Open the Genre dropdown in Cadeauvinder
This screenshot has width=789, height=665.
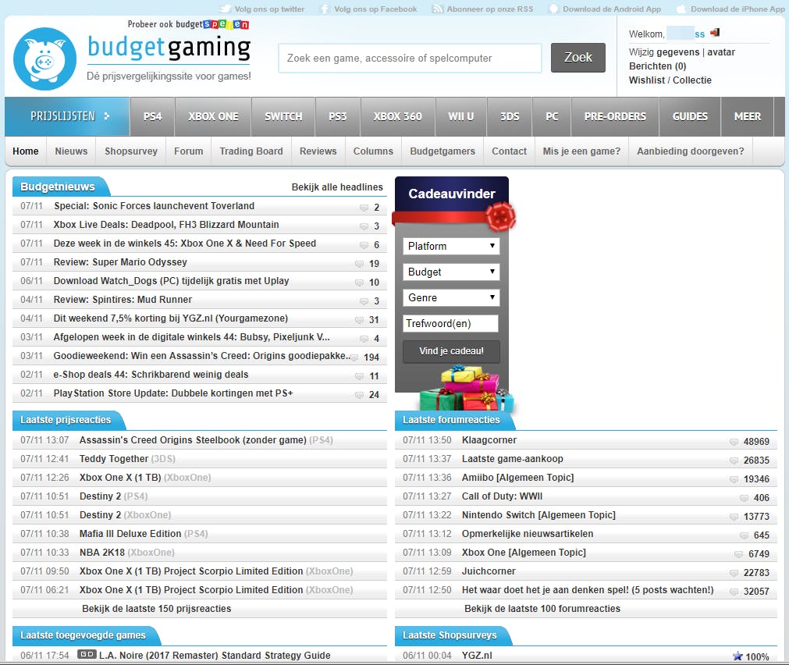tap(451, 297)
